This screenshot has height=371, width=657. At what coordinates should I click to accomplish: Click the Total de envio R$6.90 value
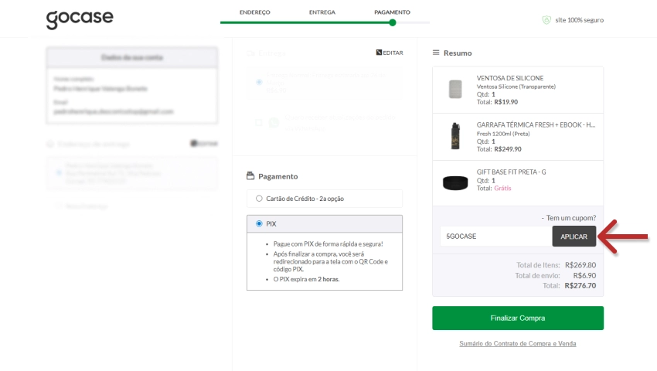coord(584,275)
